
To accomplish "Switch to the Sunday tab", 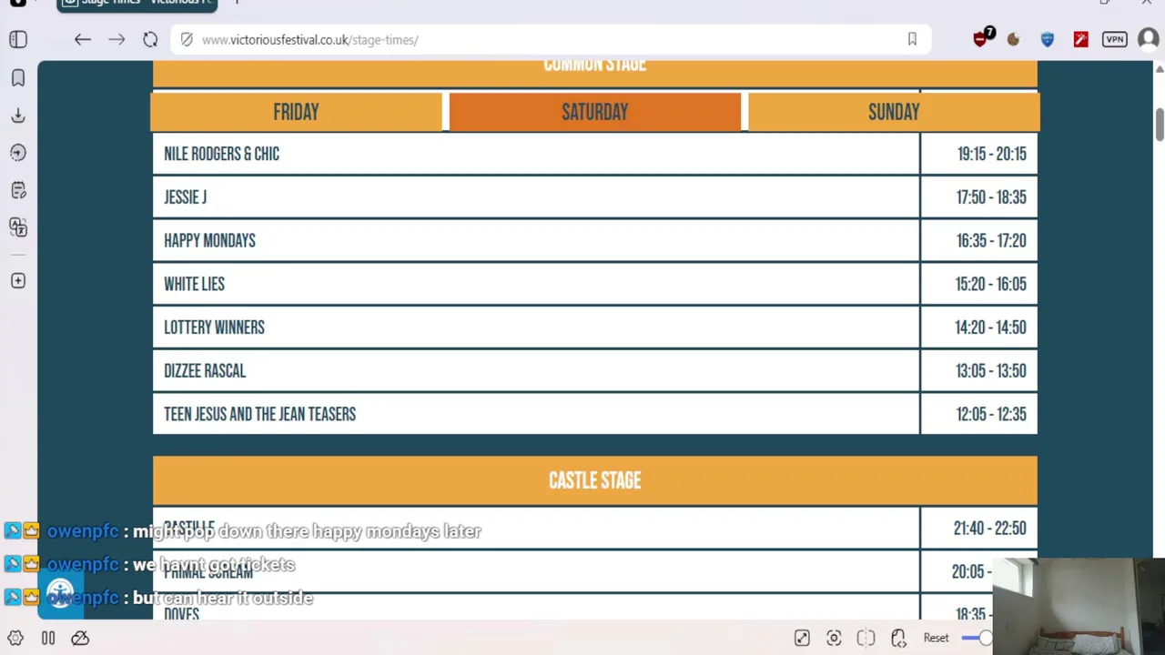I will [x=894, y=112].
